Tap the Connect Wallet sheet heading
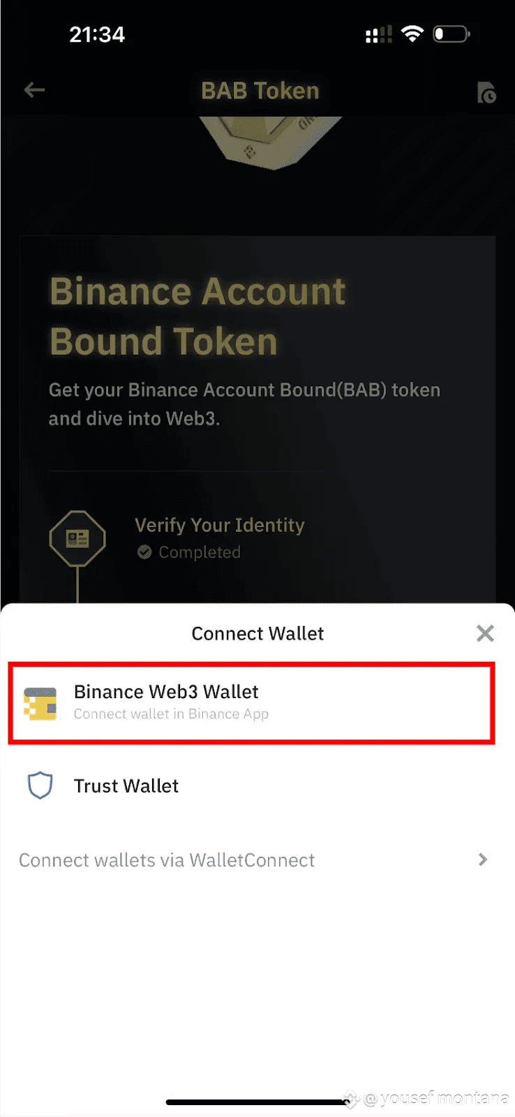515x1117 pixels. [257, 633]
